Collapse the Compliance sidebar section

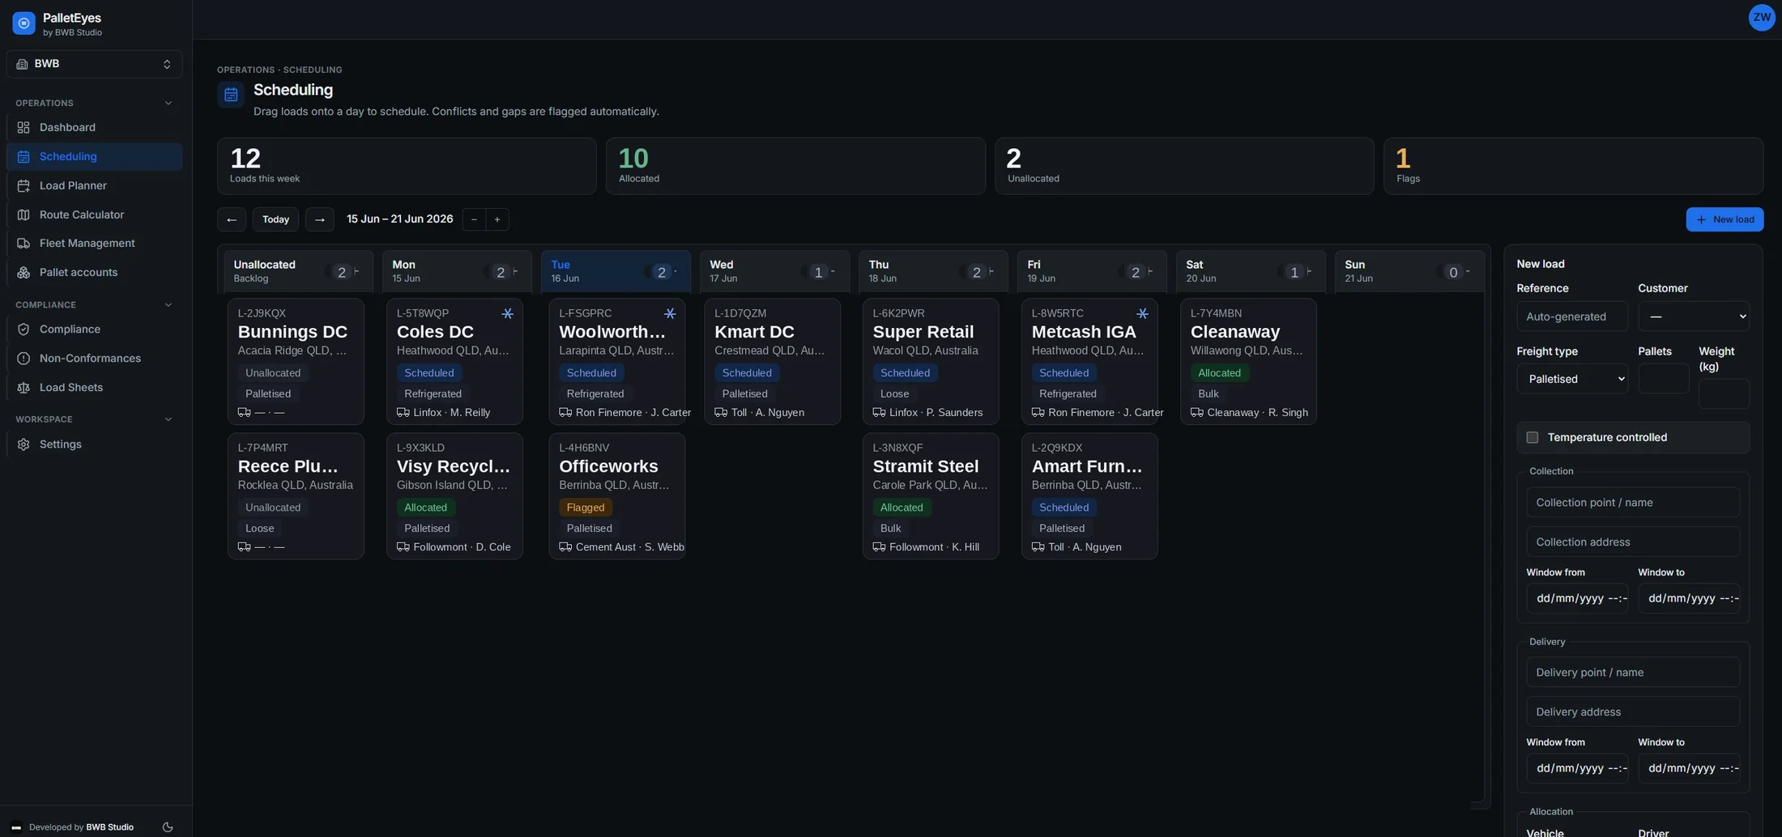pyautogui.click(x=168, y=305)
